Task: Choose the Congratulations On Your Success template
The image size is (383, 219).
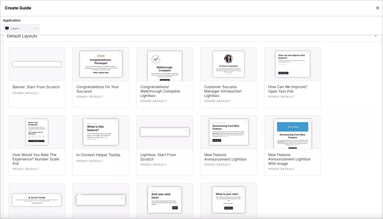Action: 101,64
